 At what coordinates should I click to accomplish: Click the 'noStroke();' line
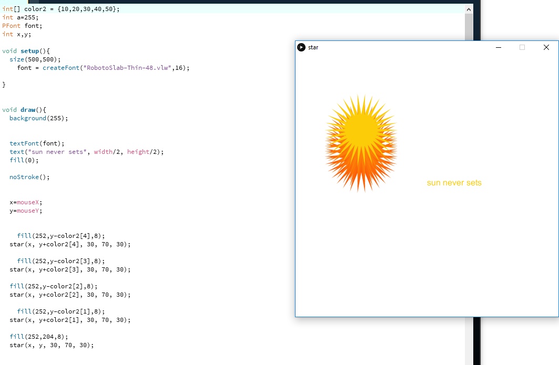[29, 177]
